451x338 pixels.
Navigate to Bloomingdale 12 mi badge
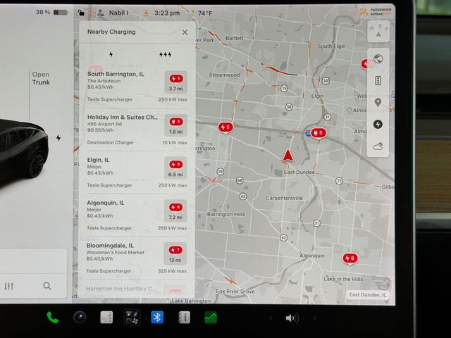(175, 254)
